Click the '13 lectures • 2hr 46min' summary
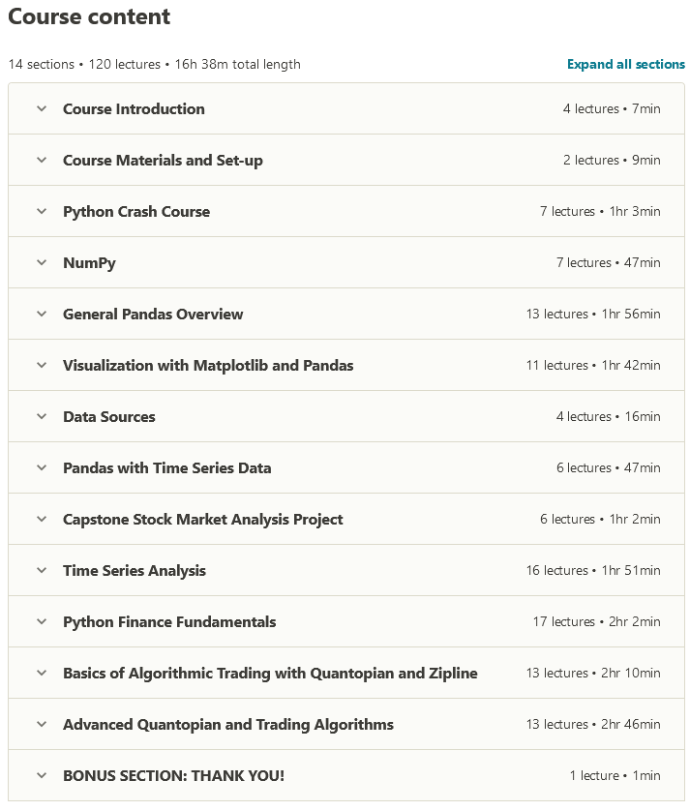690x811 pixels. [592, 725]
